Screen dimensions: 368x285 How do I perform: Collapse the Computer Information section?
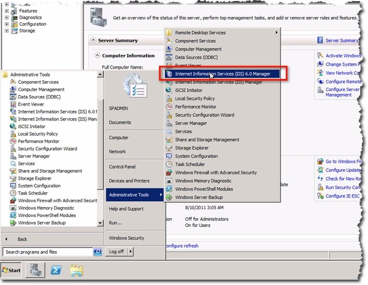click(x=97, y=55)
